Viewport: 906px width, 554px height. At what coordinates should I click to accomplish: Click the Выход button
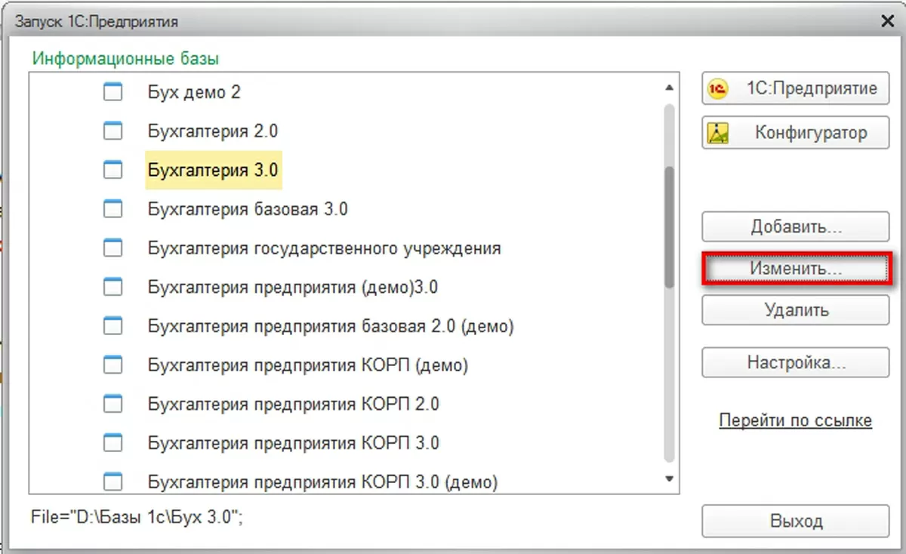click(796, 521)
